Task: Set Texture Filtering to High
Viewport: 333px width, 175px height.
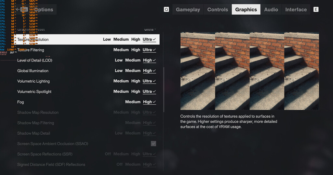Action: tap(136, 50)
